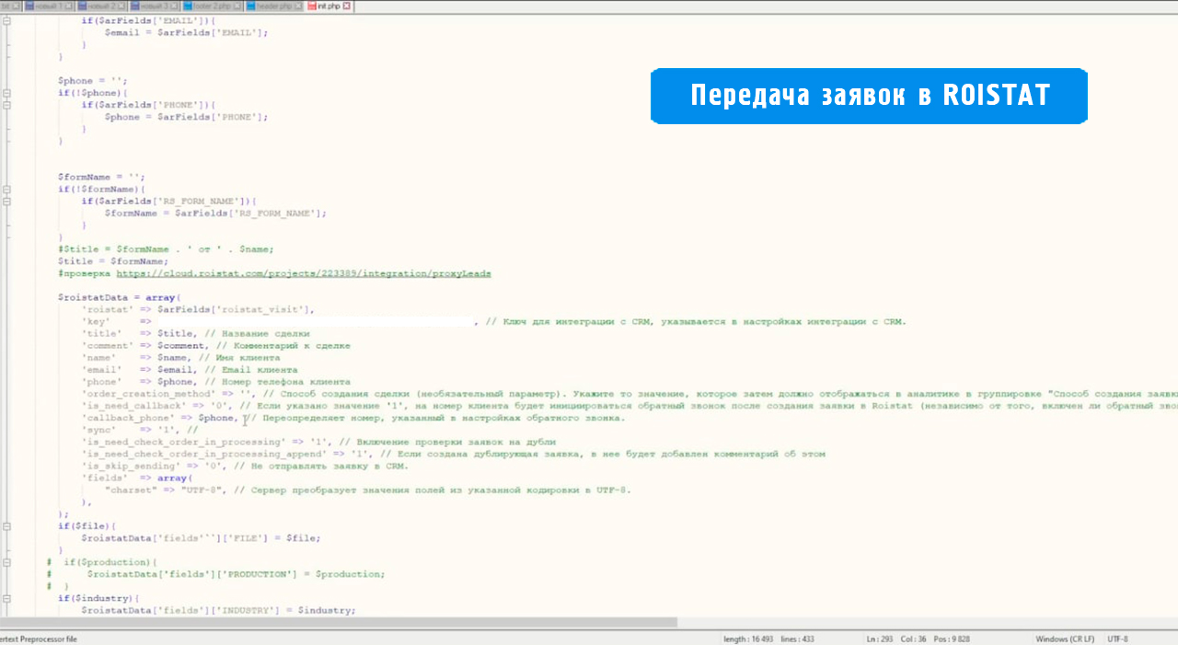
Task: Click the 'sync' => '1' line
Action: [x=139, y=430]
